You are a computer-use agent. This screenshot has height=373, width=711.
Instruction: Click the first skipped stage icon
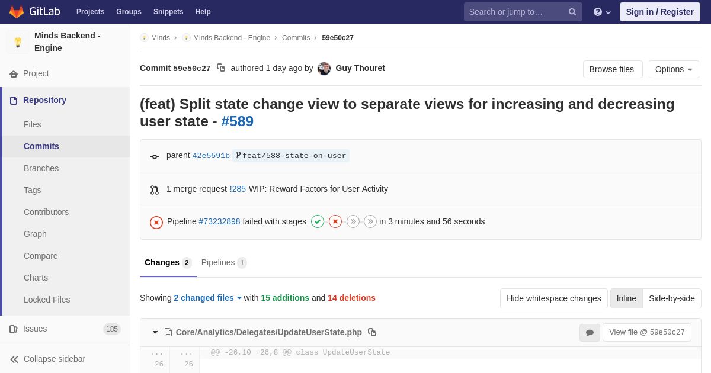pyautogui.click(x=353, y=221)
